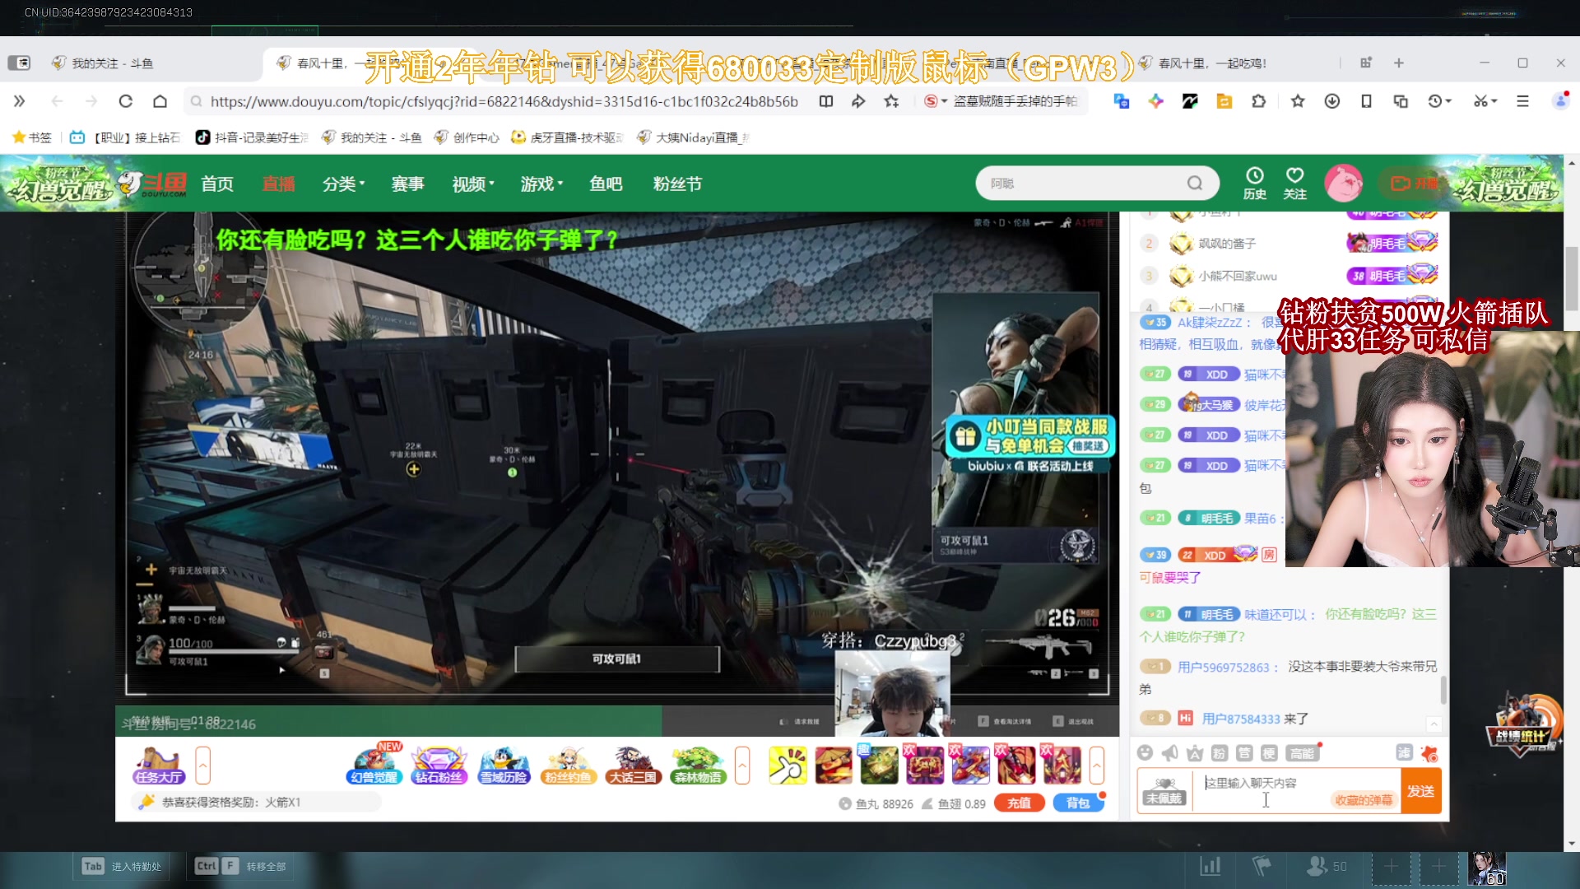The height and width of the screenshot is (889, 1580).
Task: Open 森林物语 activity icon
Action: [x=698, y=766]
